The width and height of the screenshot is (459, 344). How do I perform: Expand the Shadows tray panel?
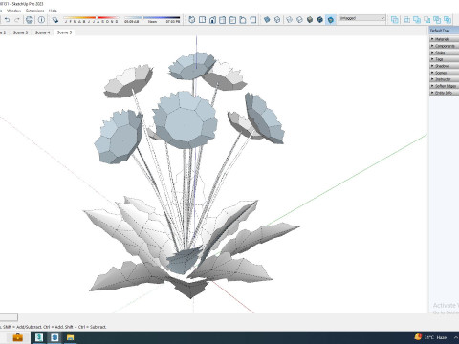[445, 66]
